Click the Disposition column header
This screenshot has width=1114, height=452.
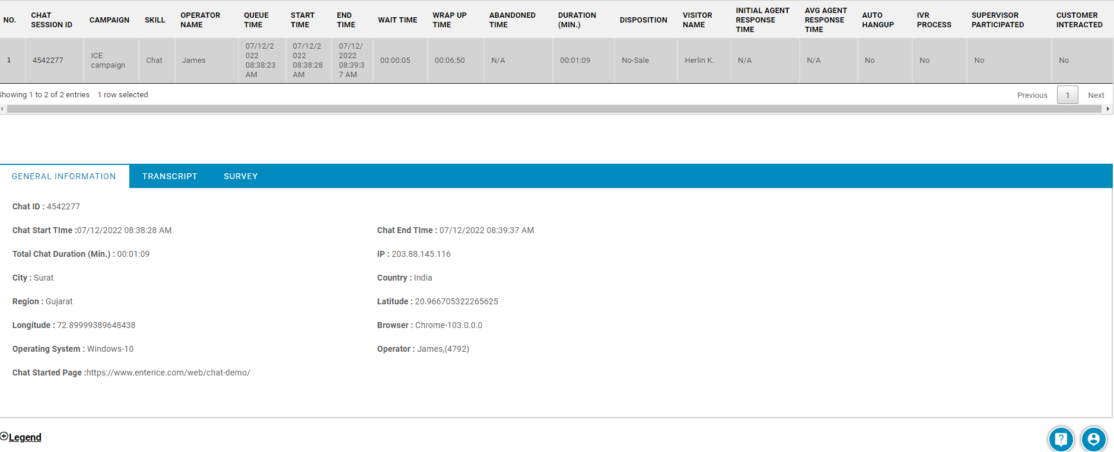643,20
